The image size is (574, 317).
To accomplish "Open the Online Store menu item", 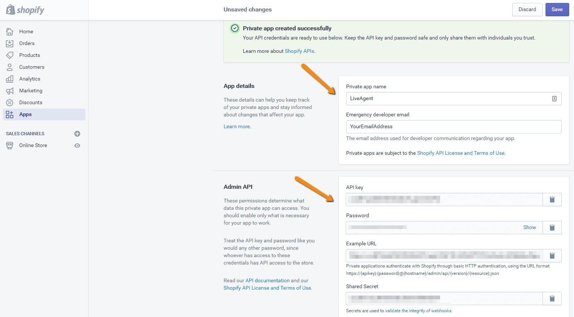I will [33, 145].
